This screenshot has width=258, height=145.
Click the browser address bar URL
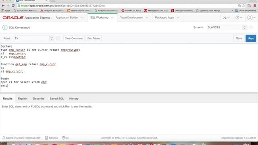[x=63, y=6]
